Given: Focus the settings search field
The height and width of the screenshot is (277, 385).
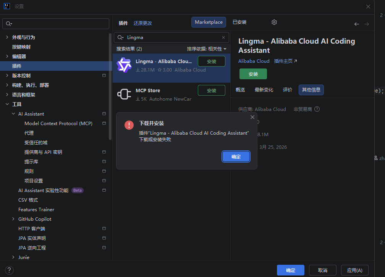Looking at the screenshot, I should [x=56, y=24].
